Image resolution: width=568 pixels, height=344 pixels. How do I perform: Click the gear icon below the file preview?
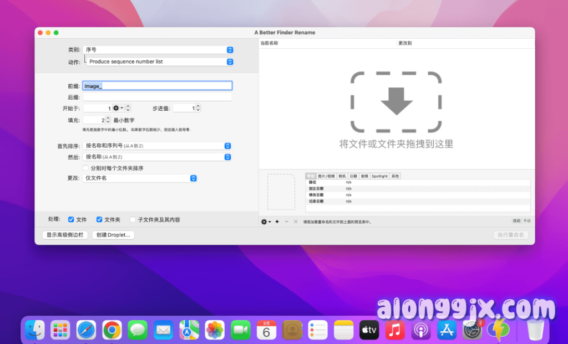click(x=265, y=222)
